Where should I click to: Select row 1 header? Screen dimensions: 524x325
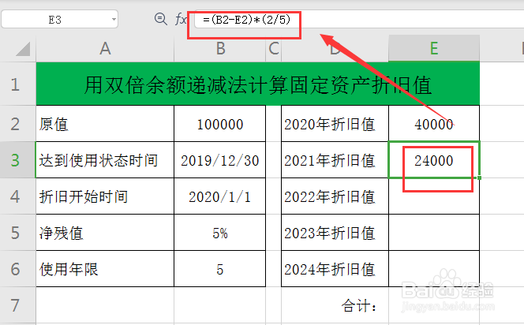point(17,84)
